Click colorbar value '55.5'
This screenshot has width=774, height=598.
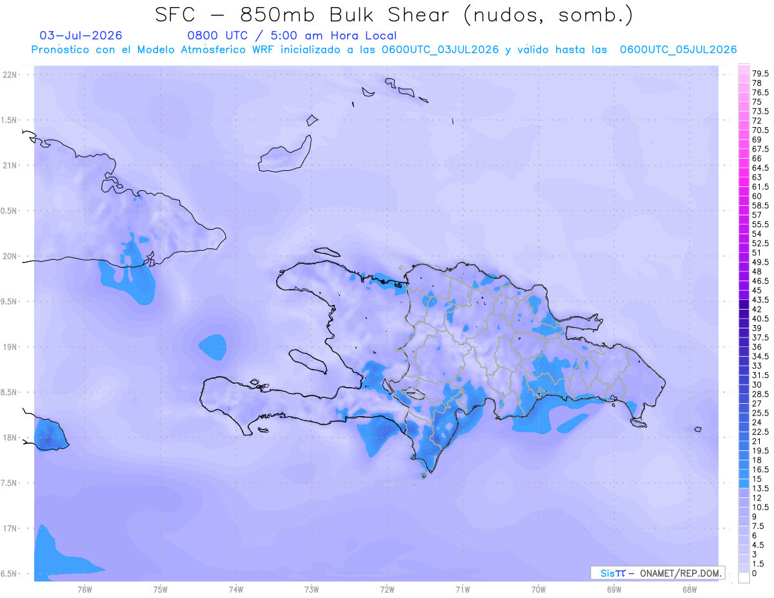pyautogui.click(x=760, y=224)
